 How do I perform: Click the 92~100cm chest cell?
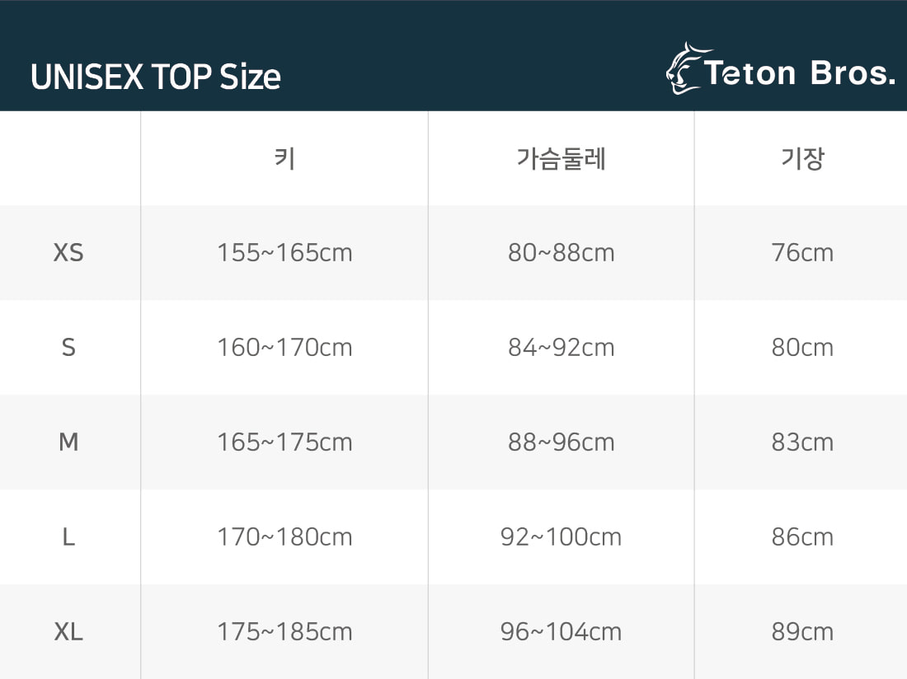point(561,537)
